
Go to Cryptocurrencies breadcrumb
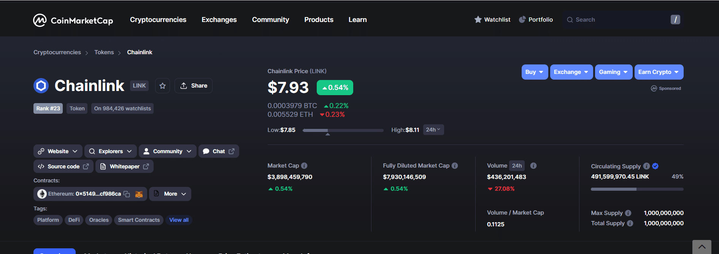point(57,52)
